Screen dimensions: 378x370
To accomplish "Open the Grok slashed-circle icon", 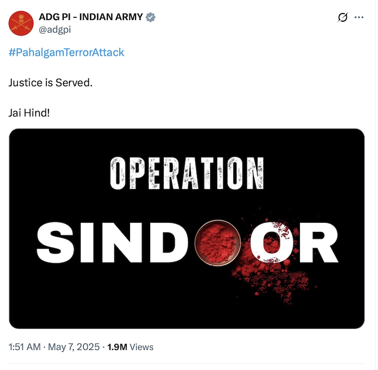I will (x=343, y=17).
